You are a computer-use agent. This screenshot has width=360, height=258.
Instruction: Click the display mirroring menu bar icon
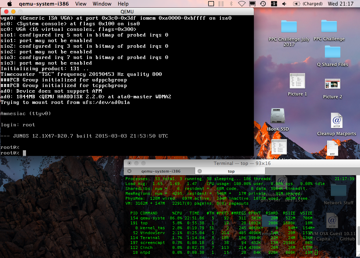point(252,4)
